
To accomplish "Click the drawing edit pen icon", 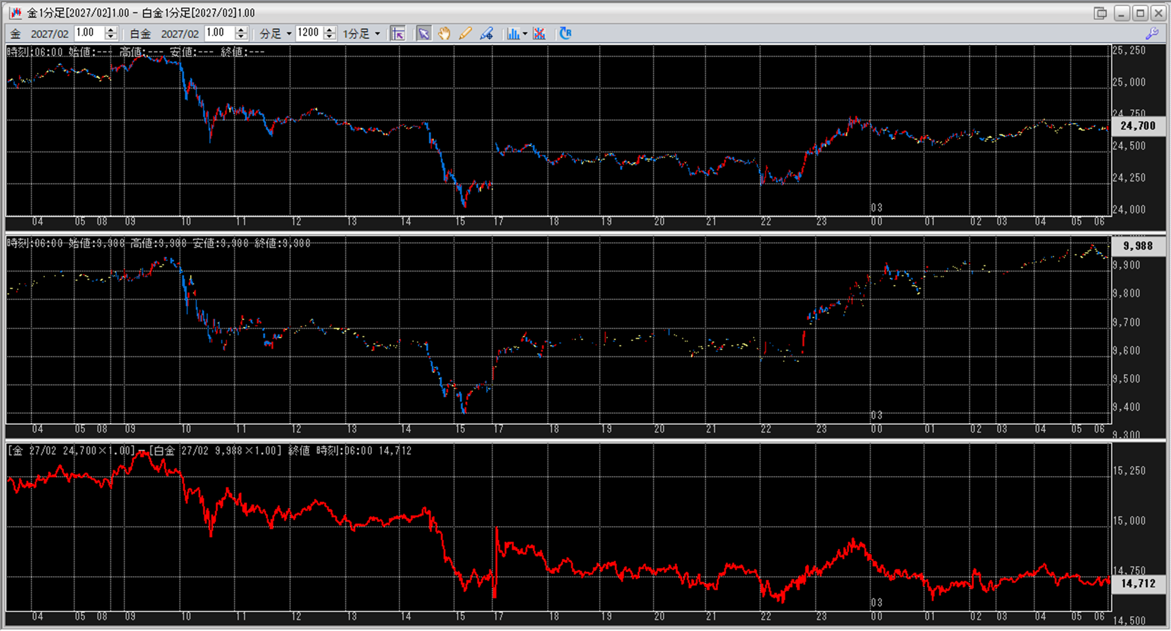I will click(487, 34).
